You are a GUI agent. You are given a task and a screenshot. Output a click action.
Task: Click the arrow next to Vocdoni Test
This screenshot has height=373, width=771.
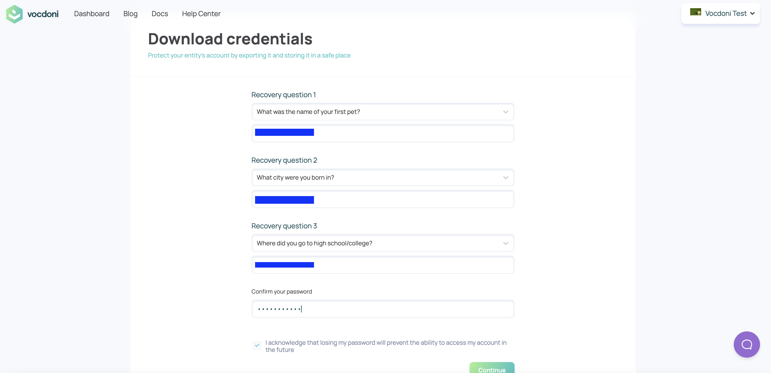click(x=752, y=13)
